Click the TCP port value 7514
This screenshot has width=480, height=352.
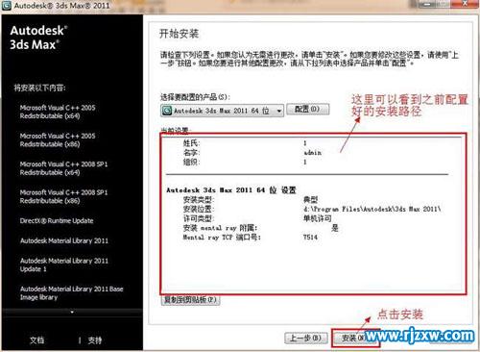tap(310, 238)
